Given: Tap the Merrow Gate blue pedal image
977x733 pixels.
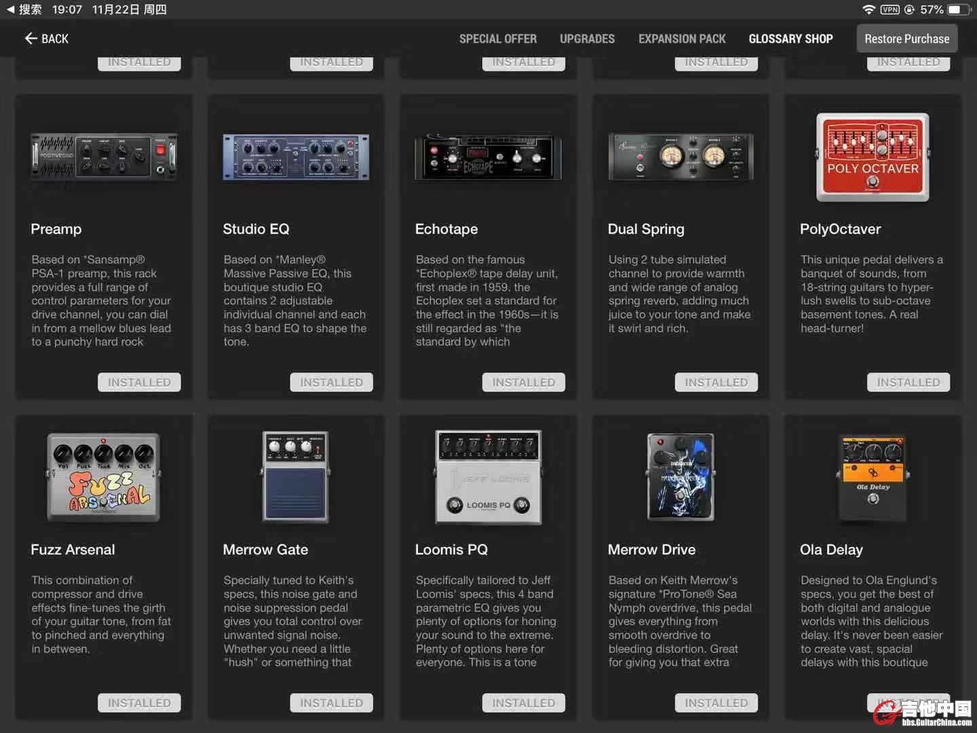Looking at the screenshot, I should click(x=296, y=477).
